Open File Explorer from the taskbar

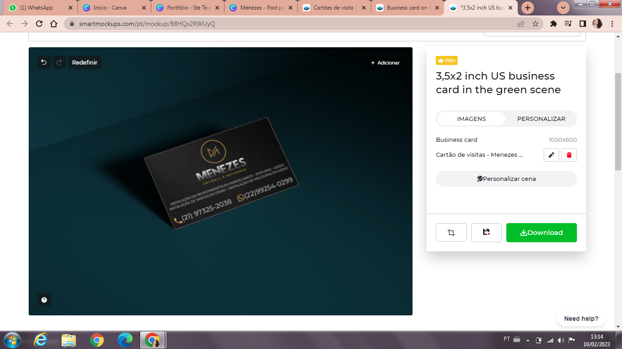[x=69, y=340]
